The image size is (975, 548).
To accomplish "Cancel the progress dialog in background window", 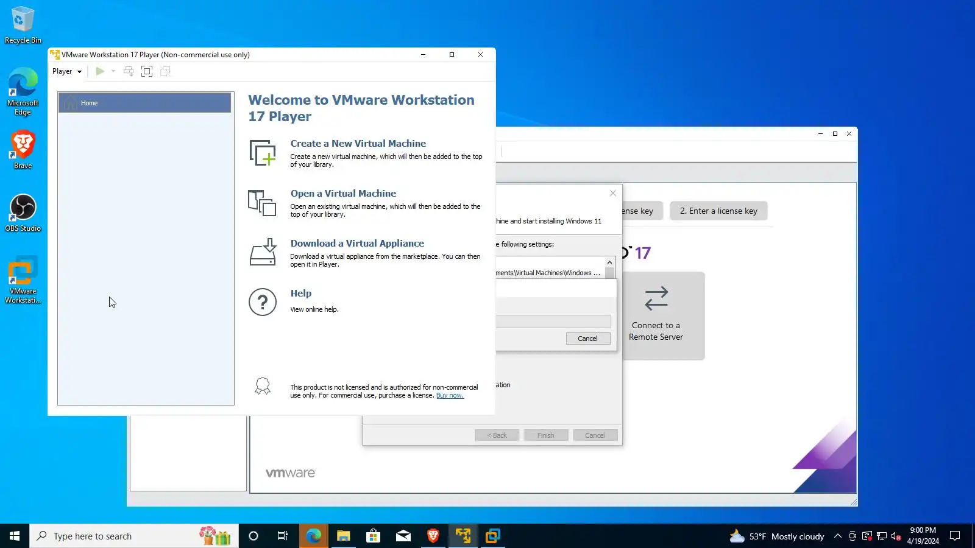I will click(x=588, y=339).
